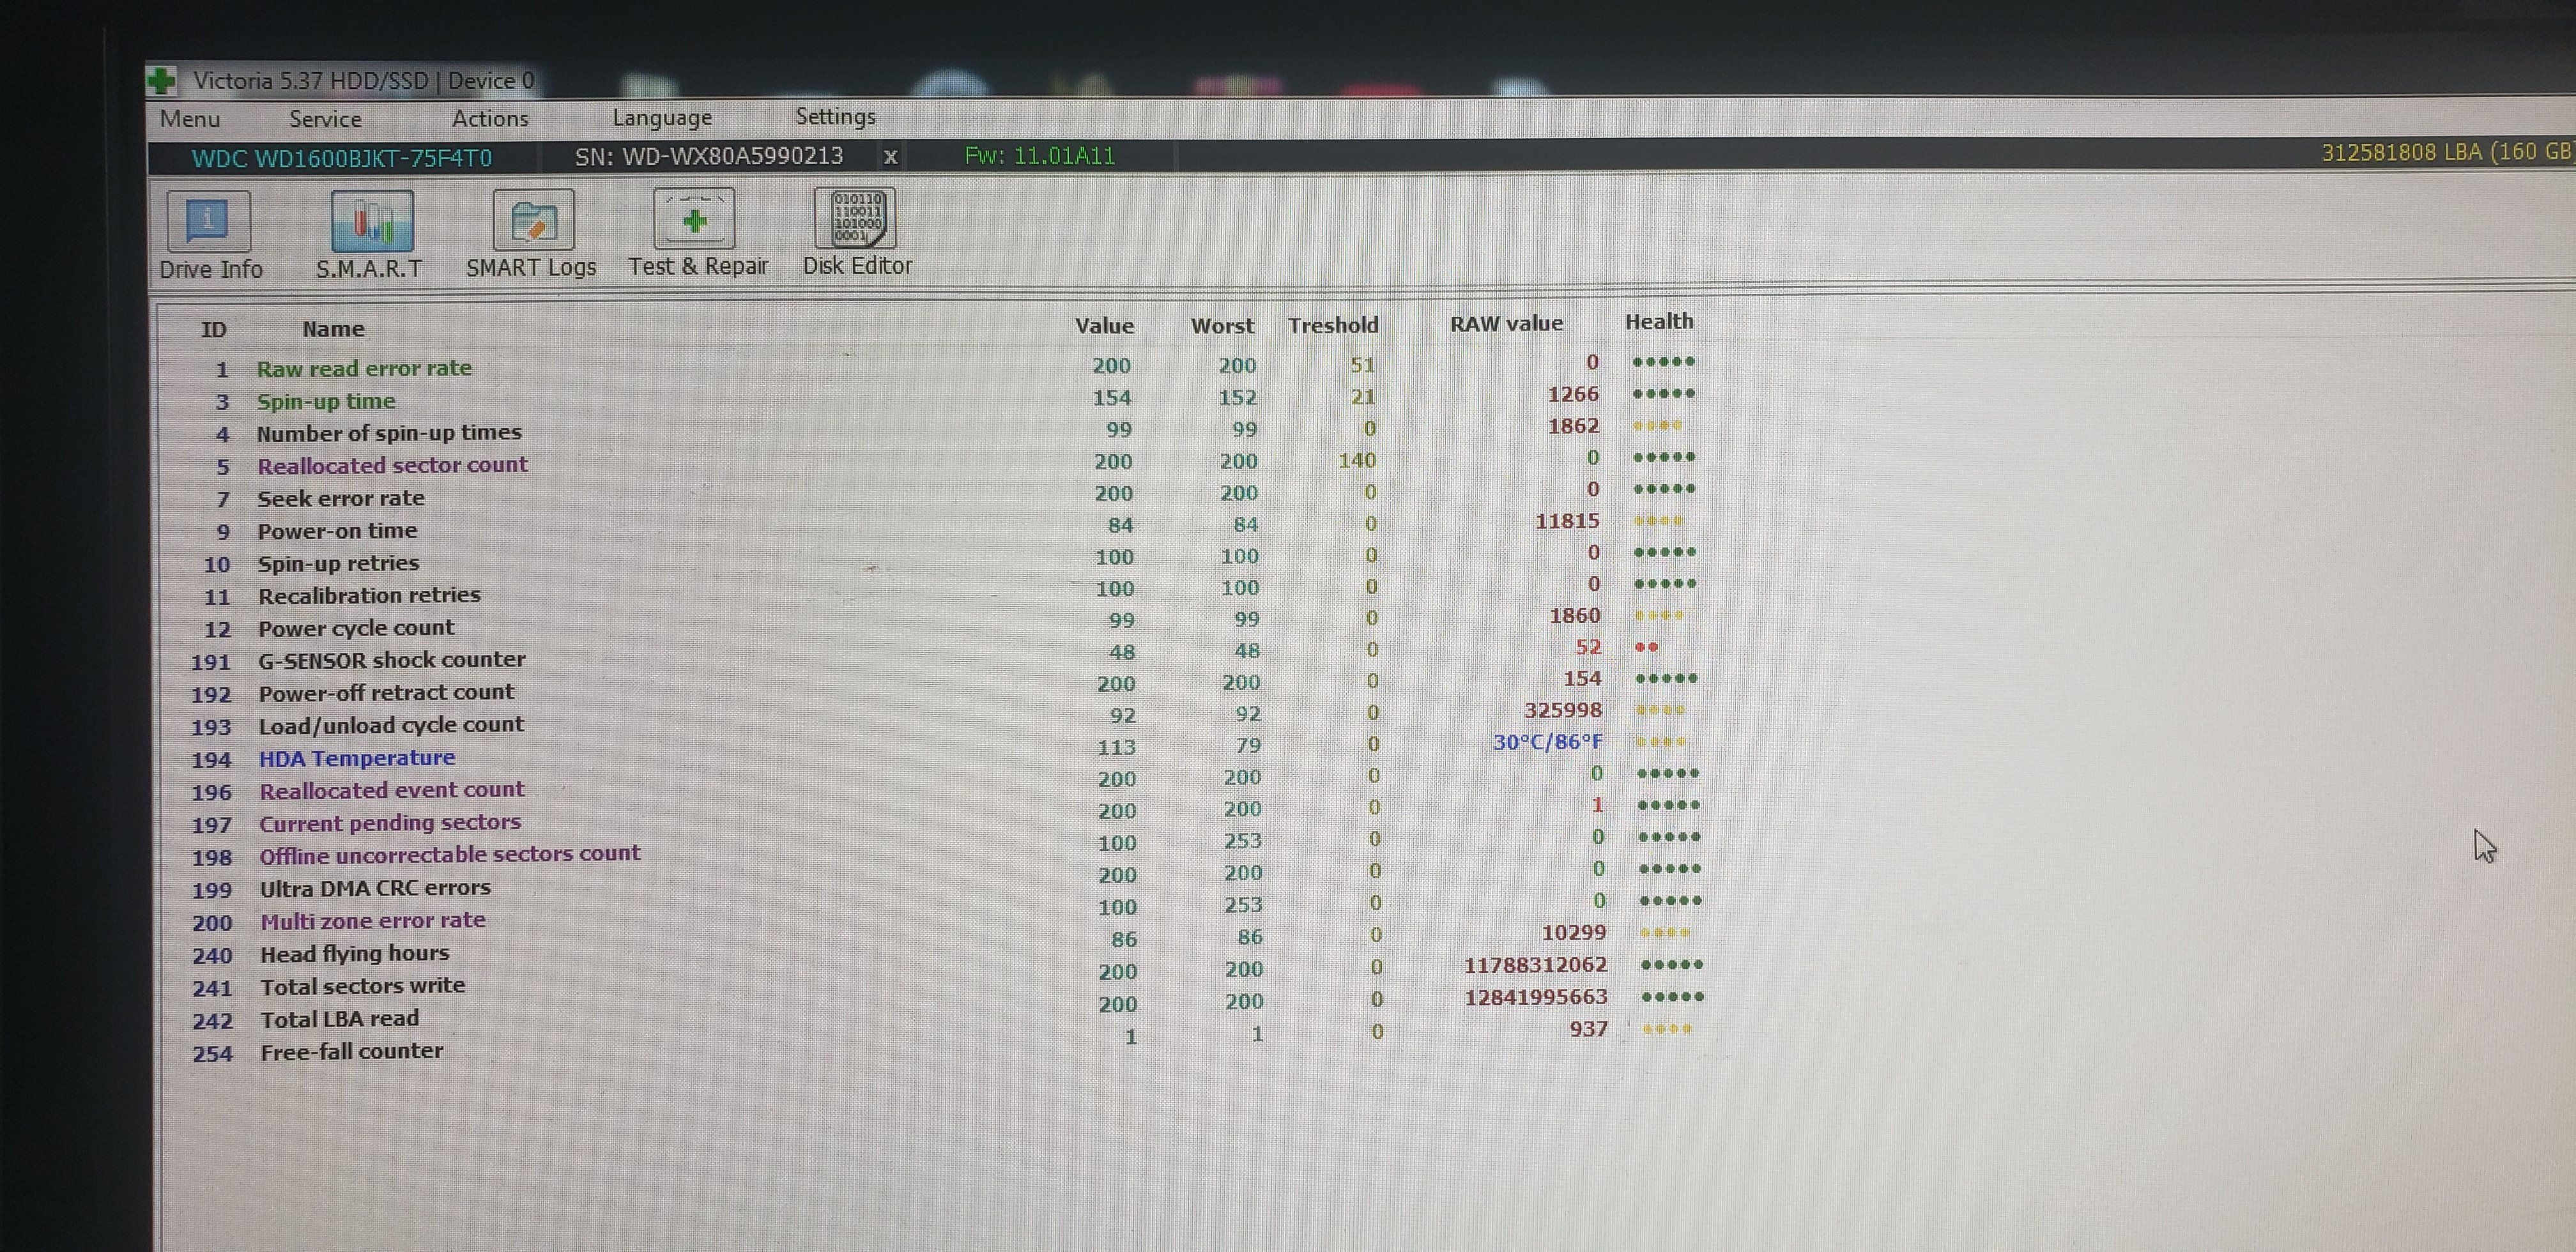2576x1252 pixels.
Task: Click RAW value 52 for G-SENSOR shock
Action: [1588, 647]
